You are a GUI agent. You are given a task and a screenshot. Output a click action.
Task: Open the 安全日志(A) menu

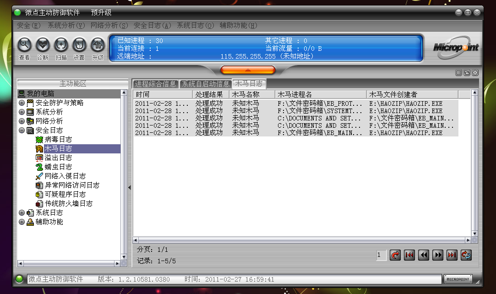click(x=152, y=25)
